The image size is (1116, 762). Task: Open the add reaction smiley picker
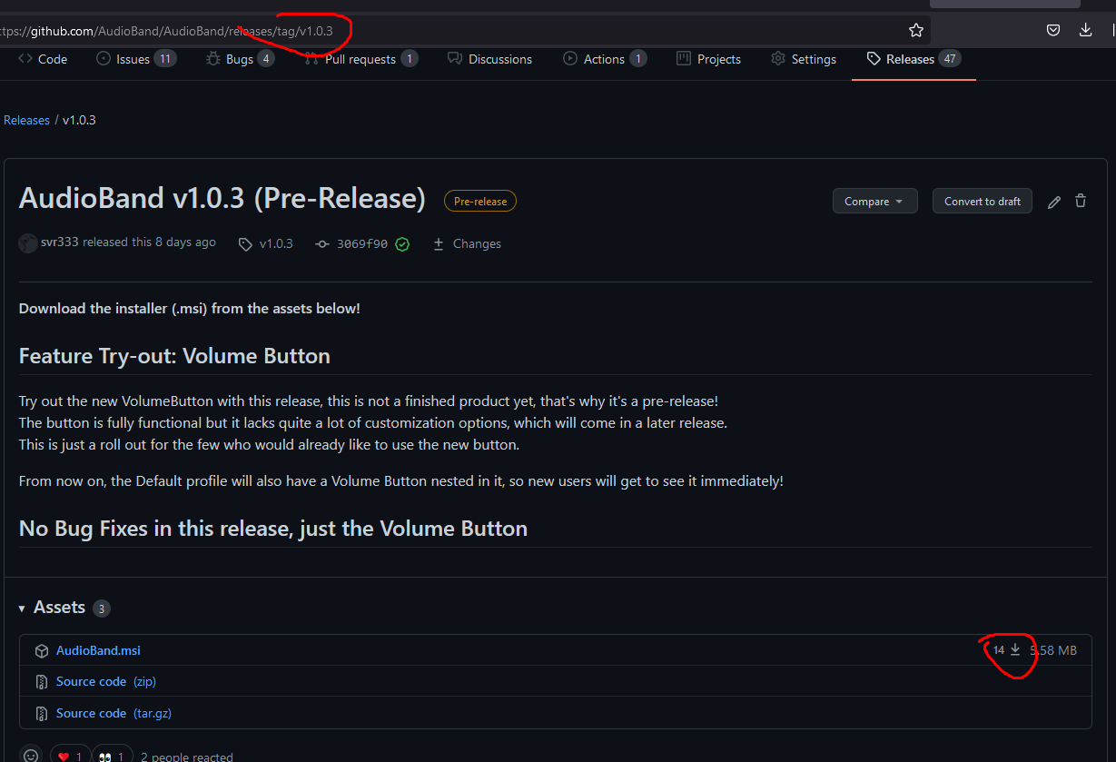pos(30,755)
